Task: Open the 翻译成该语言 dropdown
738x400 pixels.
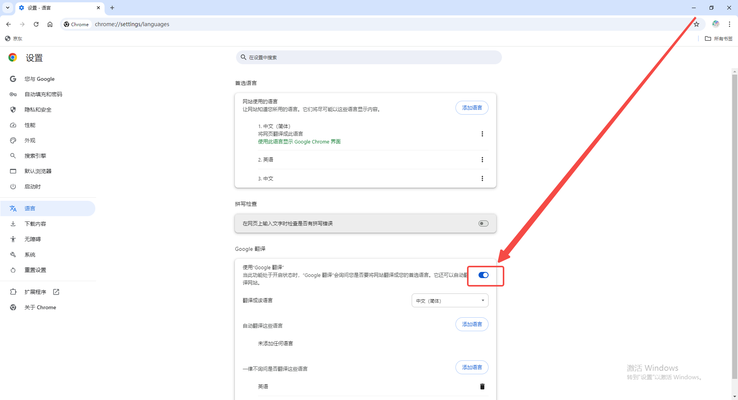Action: click(450, 300)
